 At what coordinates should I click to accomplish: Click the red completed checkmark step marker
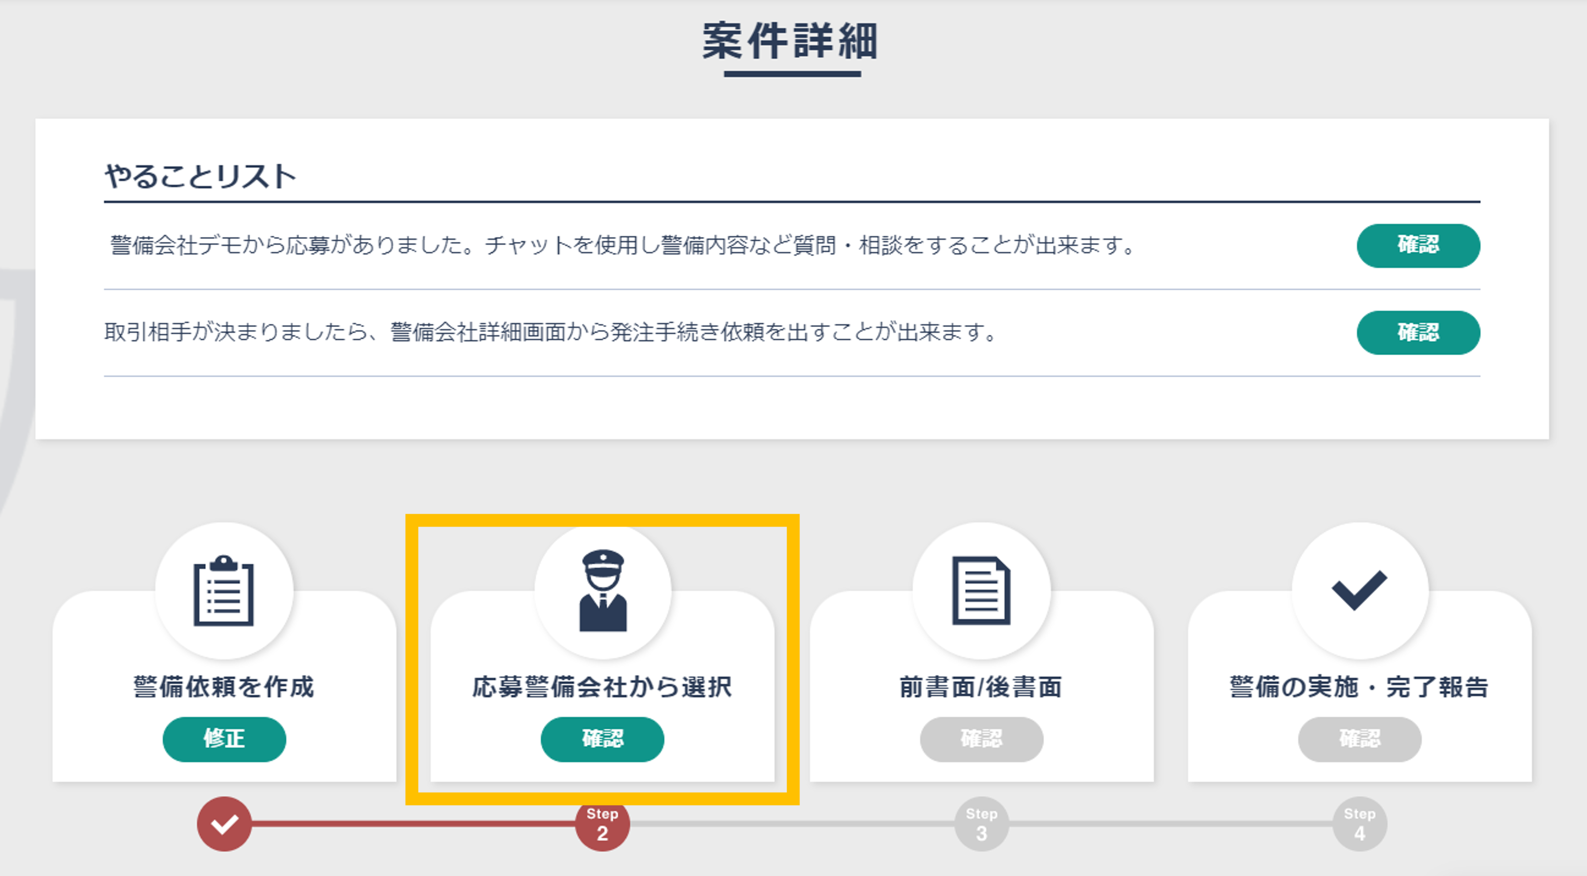[x=224, y=824]
